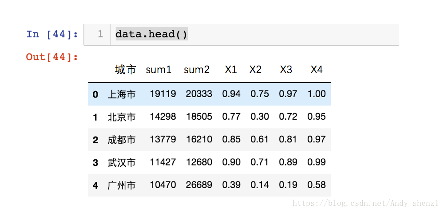Click X2 value 0.61 for 成都市
The width and height of the screenshot is (444, 212).
[x=260, y=139]
